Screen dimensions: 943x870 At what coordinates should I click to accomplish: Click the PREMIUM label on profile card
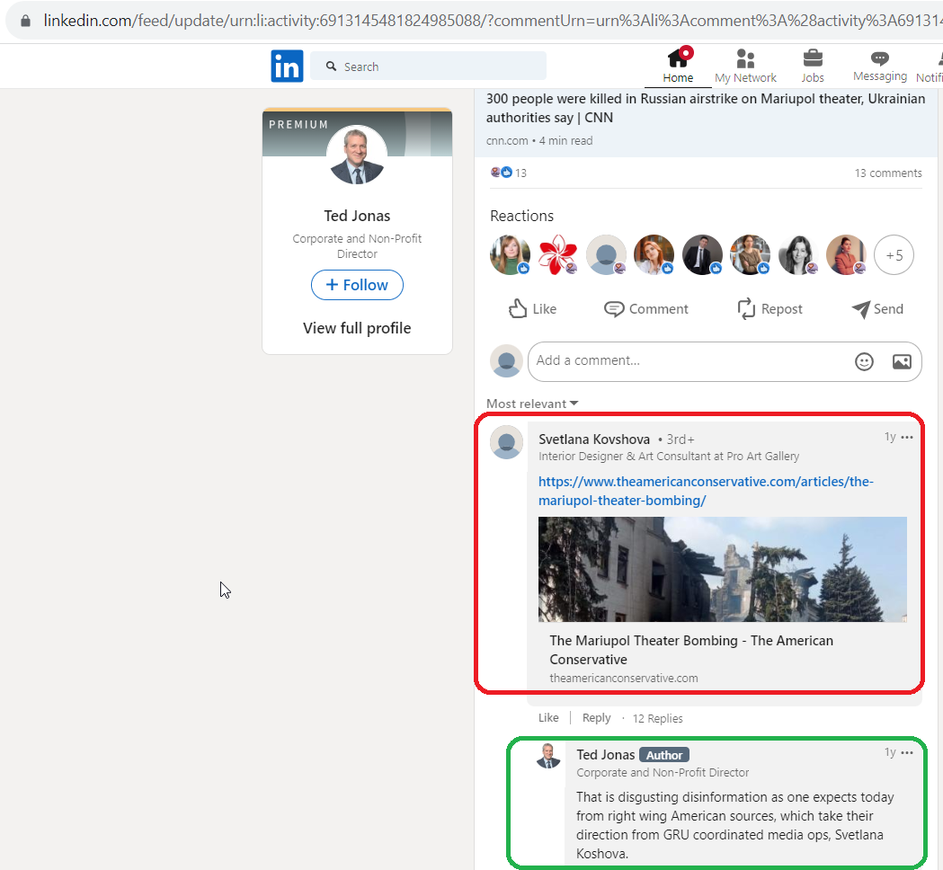coord(298,124)
